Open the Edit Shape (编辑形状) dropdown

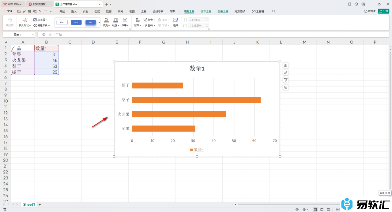(x=42, y=25)
